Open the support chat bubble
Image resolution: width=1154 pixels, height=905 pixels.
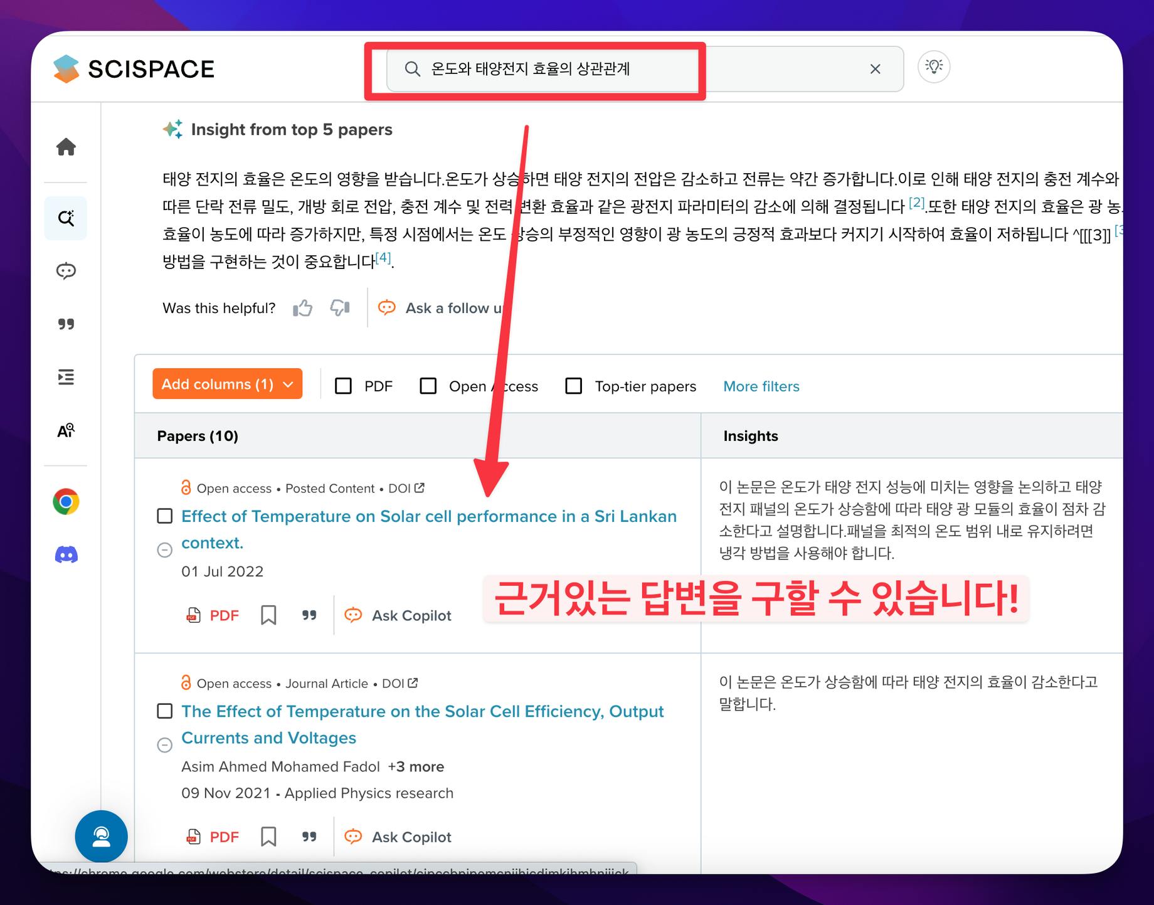pos(101,837)
